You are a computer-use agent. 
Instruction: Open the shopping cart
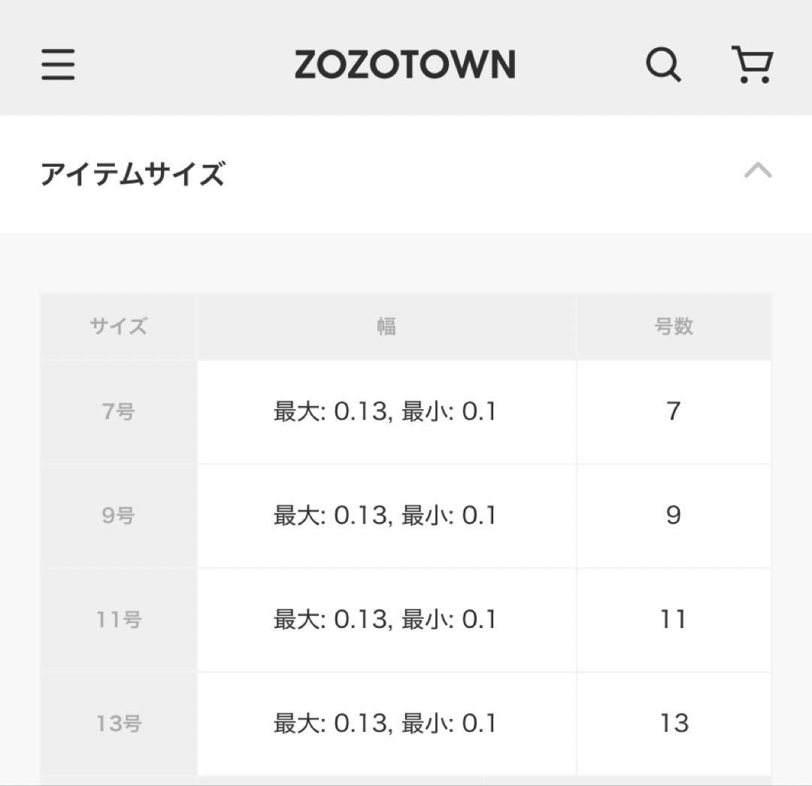pyautogui.click(x=752, y=65)
